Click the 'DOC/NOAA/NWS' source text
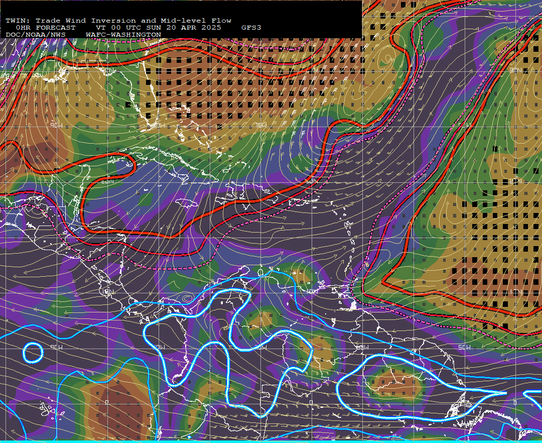 pos(35,35)
